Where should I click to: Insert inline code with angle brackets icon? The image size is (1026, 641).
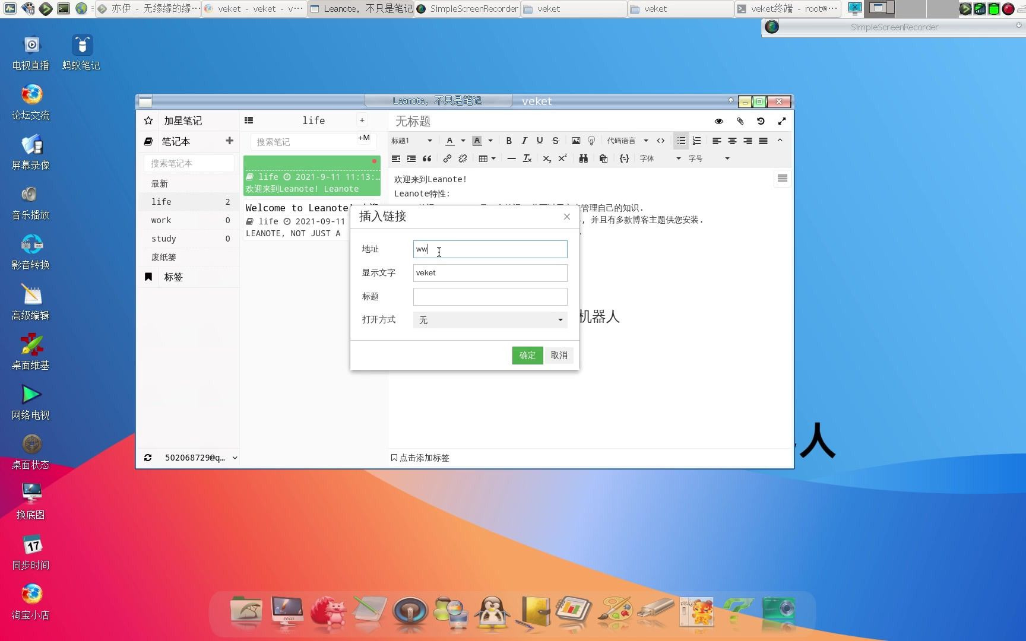(660, 141)
